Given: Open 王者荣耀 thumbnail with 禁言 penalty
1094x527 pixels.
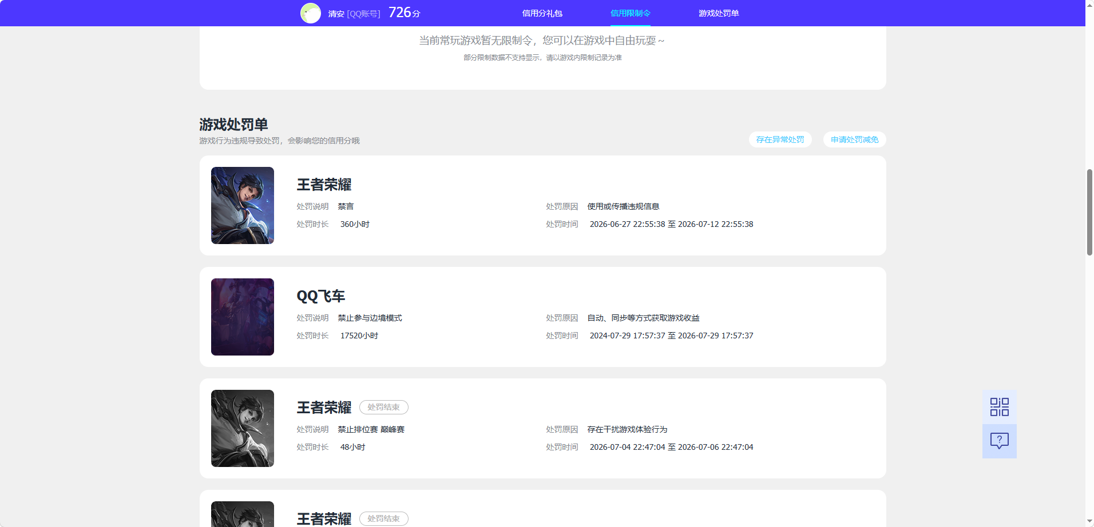Looking at the screenshot, I should (x=243, y=205).
